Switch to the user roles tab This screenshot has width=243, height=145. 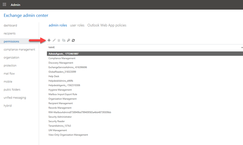[77, 25]
